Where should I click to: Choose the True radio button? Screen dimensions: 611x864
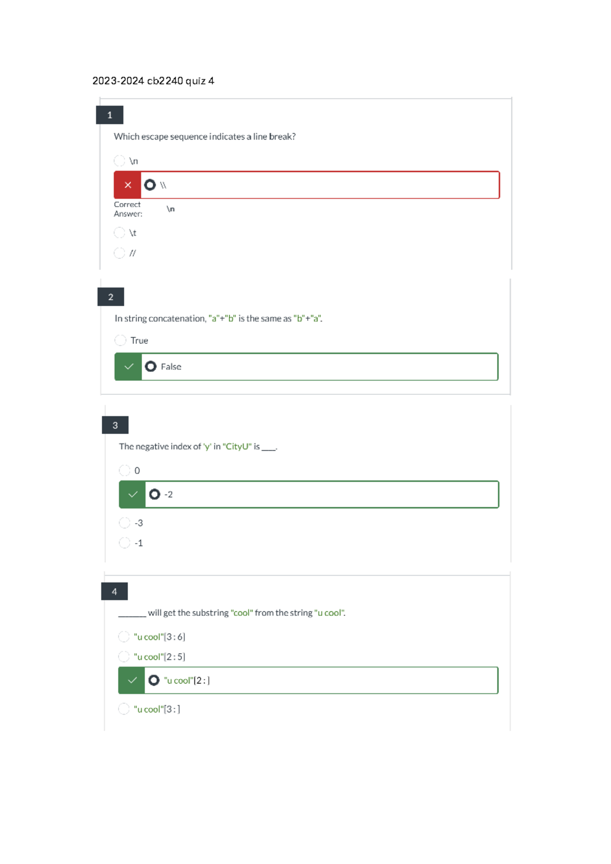(120, 340)
